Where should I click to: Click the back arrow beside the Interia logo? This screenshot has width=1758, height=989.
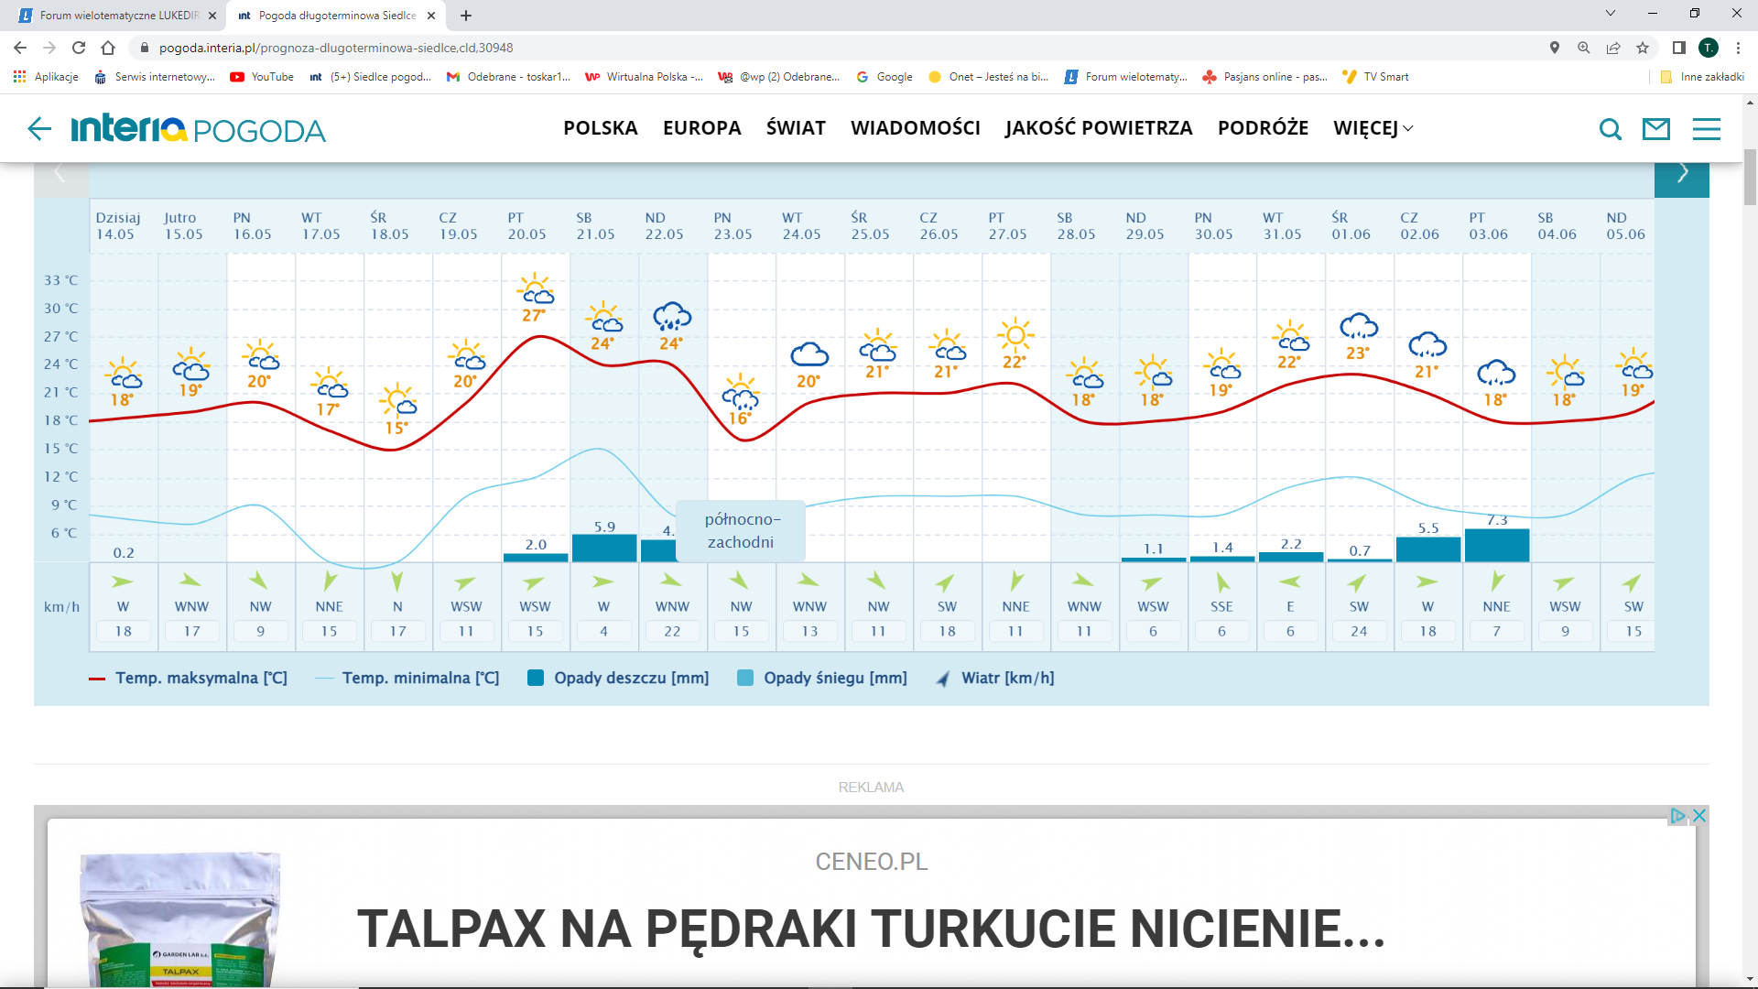click(x=39, y=129)
